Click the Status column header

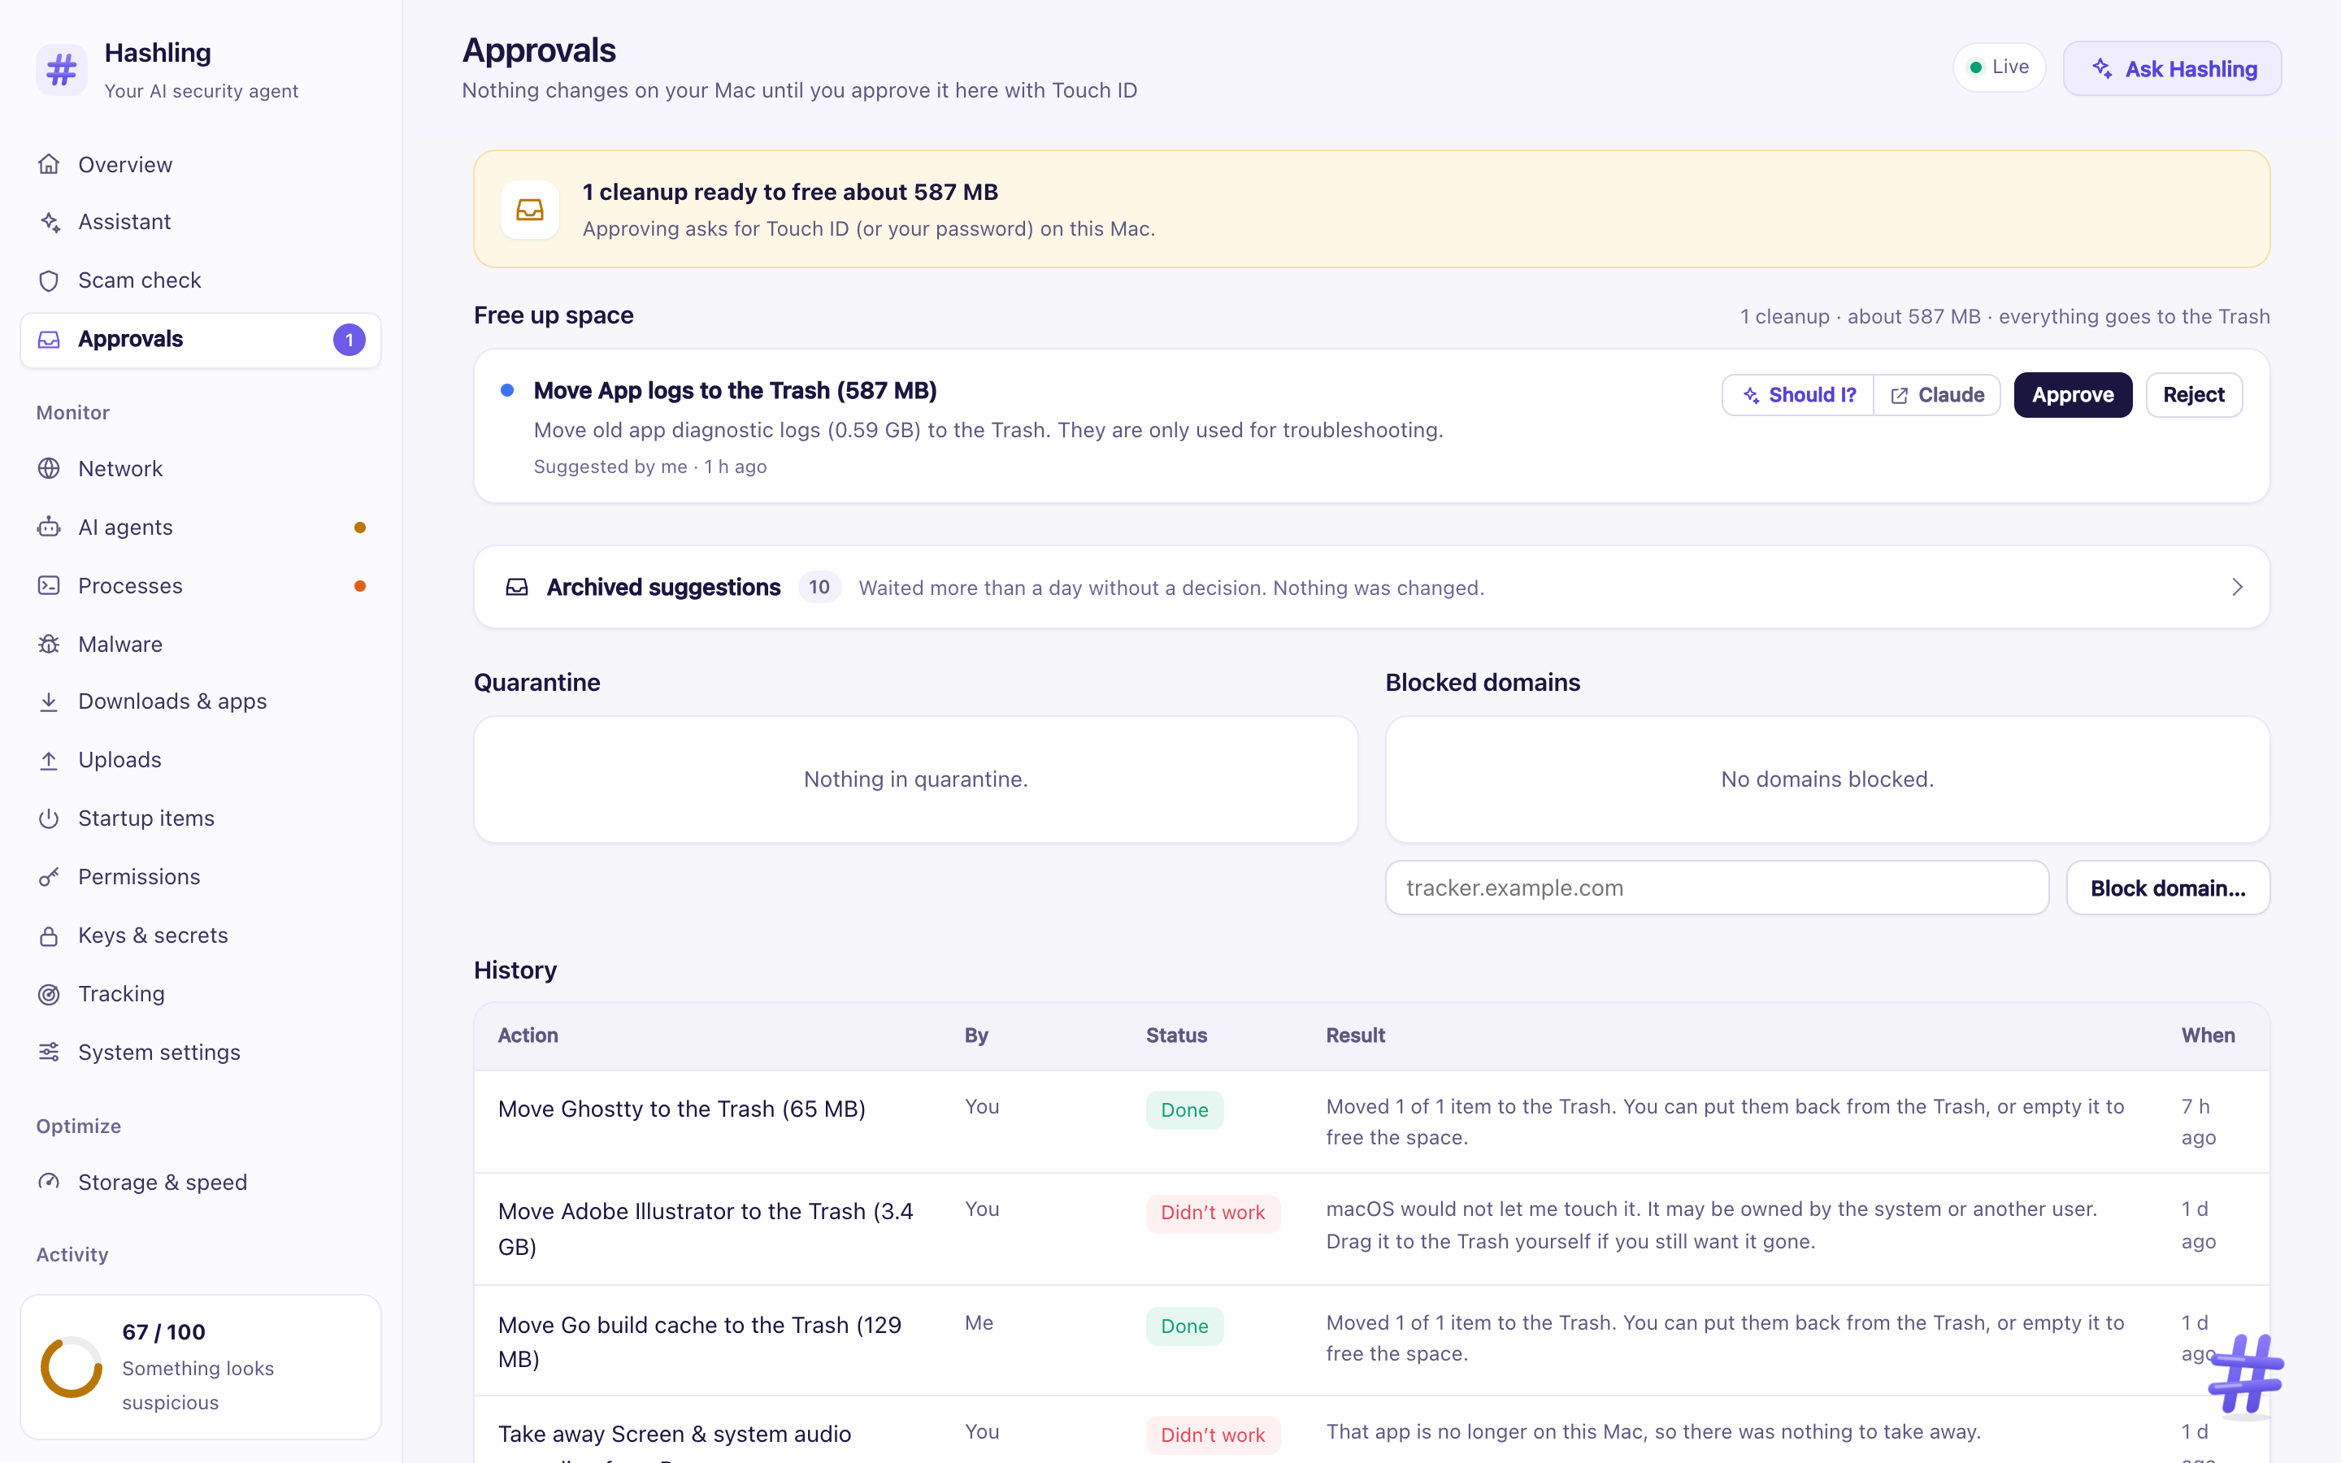pyautogui.click(x=1176, y=1035)
